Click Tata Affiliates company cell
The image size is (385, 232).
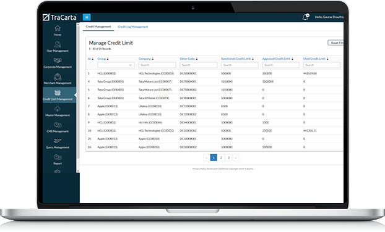coord(154,98)
